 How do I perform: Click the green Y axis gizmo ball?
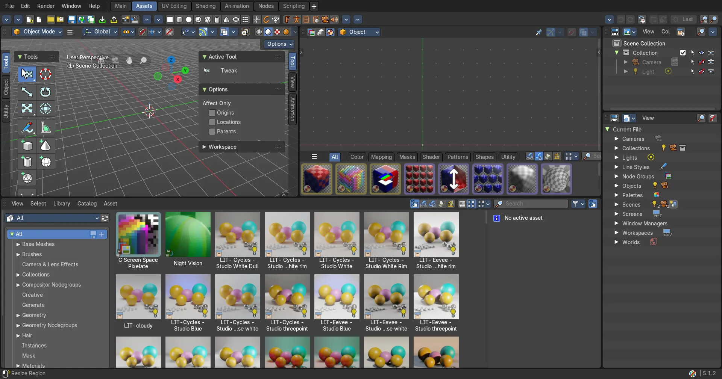point(185,70)
